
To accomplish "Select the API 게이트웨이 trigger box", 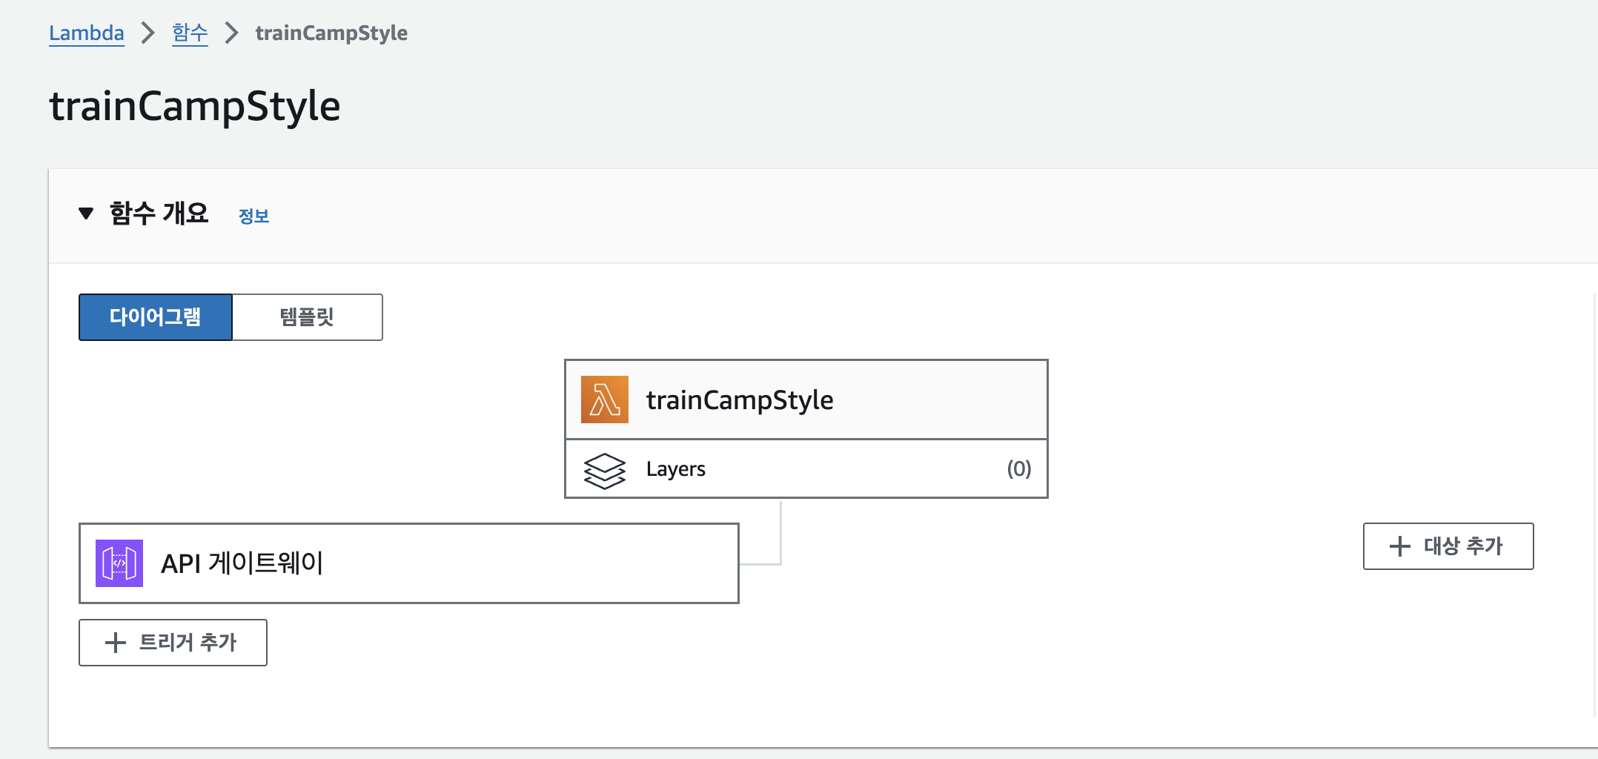I will (409, 563).
